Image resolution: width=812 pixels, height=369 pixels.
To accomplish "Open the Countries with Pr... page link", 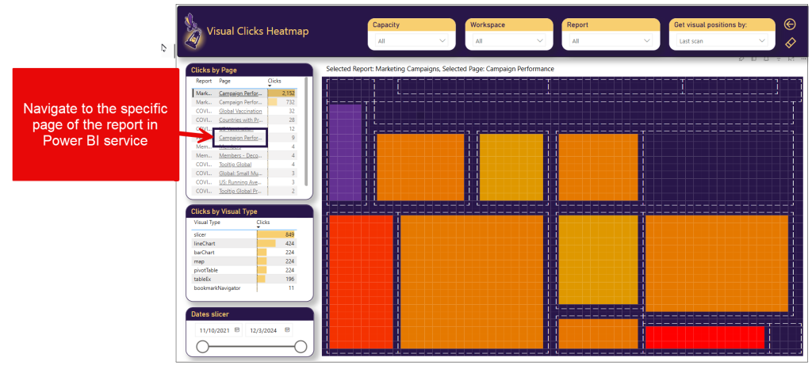I will click(241, 120).
